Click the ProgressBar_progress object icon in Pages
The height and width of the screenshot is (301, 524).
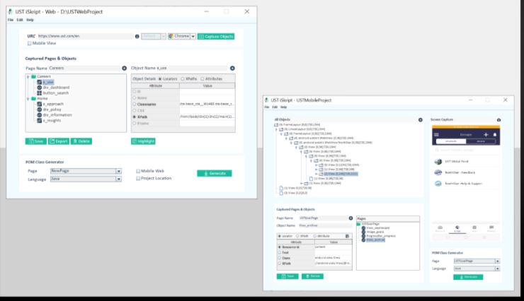[x=363, y=236]
